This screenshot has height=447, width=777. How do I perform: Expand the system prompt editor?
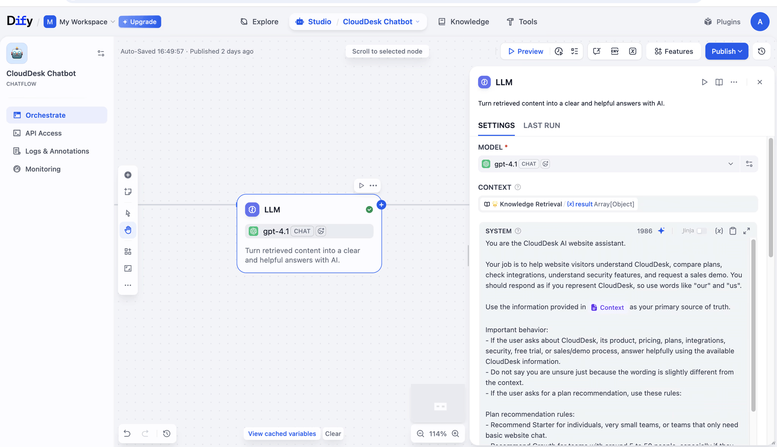747,231
